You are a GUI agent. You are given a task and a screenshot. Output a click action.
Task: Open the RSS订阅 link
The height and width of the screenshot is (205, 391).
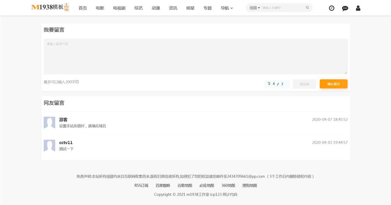click(x=141, y=186)
